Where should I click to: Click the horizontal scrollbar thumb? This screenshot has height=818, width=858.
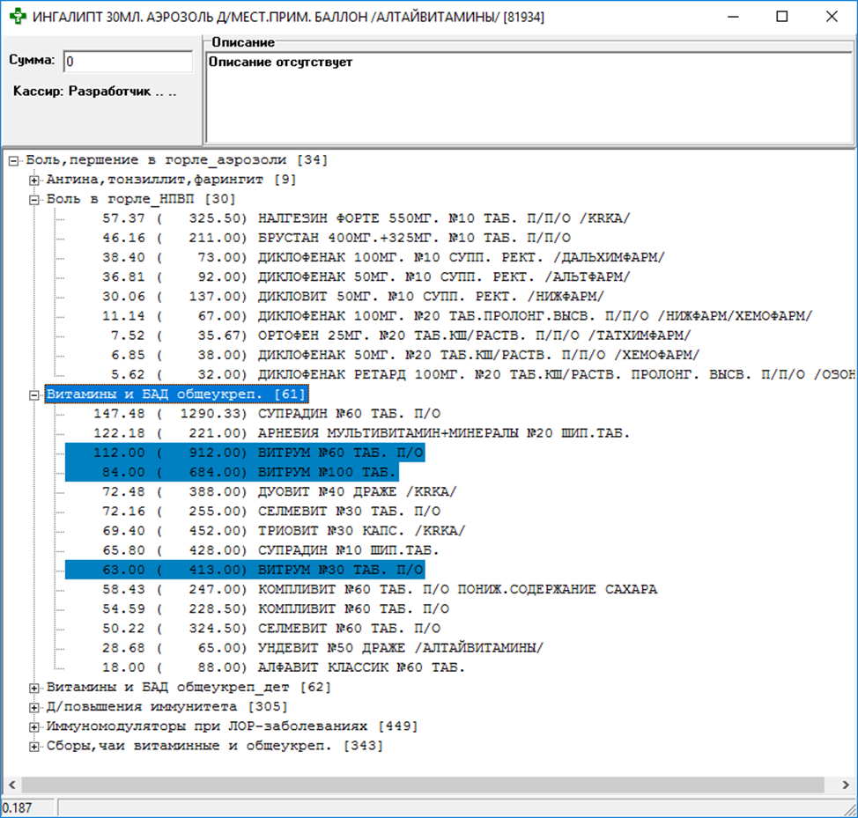(423, 785)
